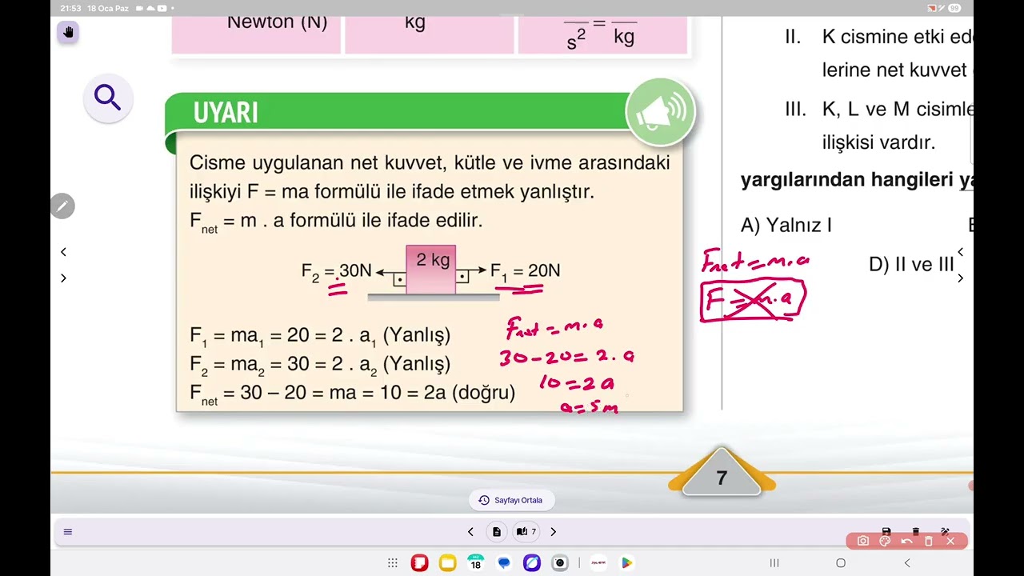Open the magnifier search button
1024x576 pixels.
pos(107,98)
